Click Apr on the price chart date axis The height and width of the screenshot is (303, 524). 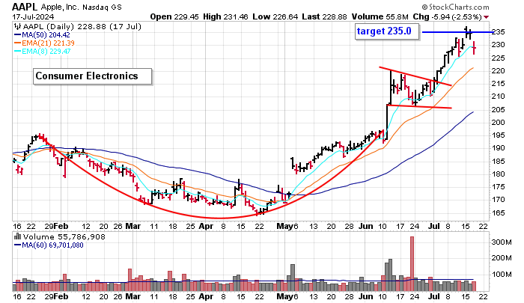point(206,226)
